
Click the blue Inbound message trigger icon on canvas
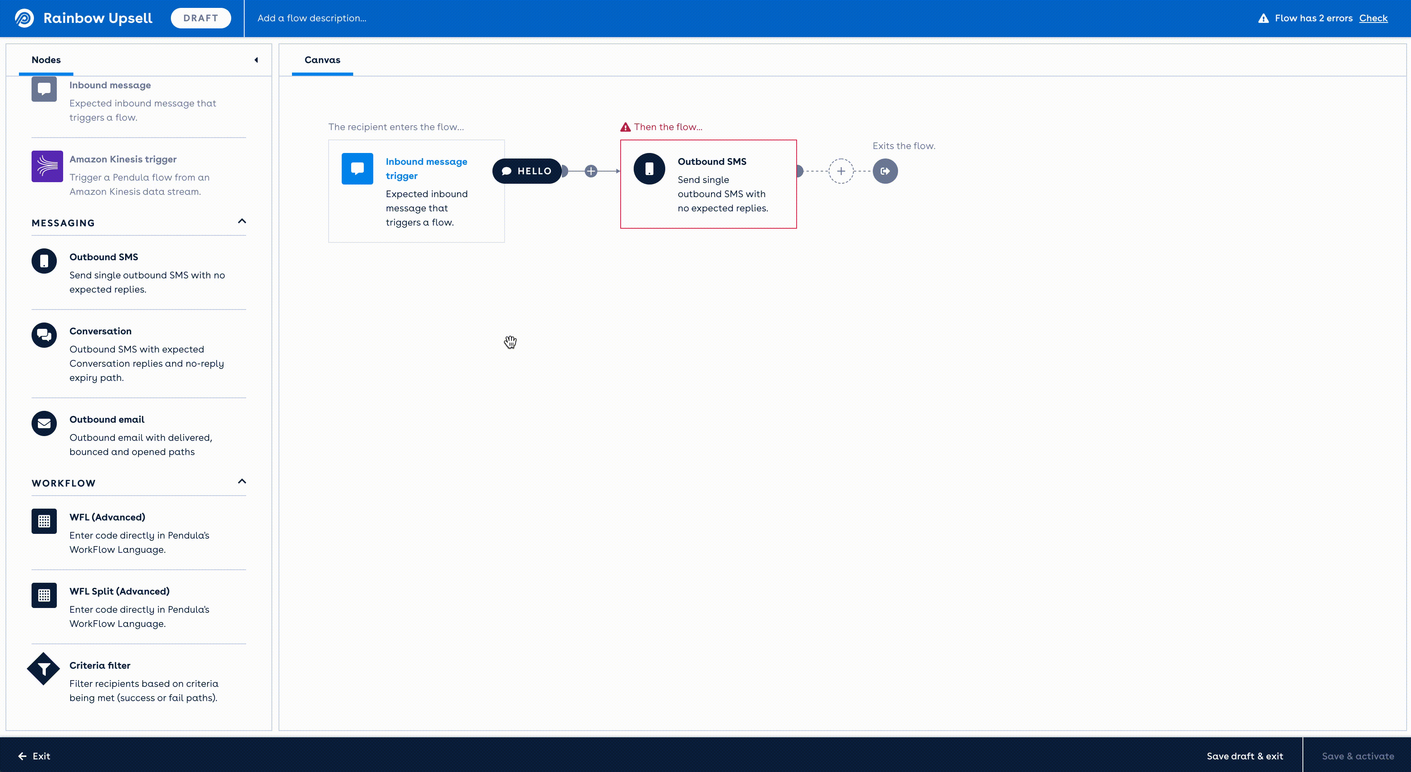357,169
